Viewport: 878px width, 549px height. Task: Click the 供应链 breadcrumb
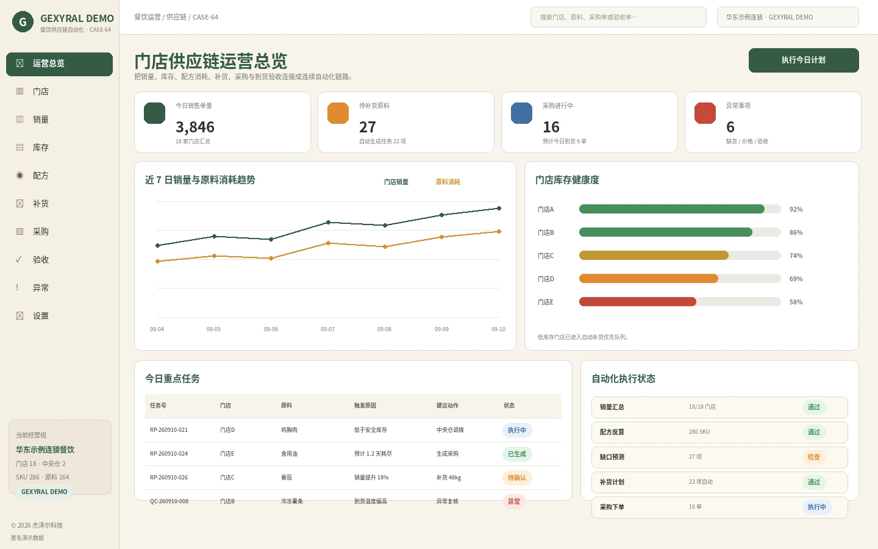pos(176,17)
